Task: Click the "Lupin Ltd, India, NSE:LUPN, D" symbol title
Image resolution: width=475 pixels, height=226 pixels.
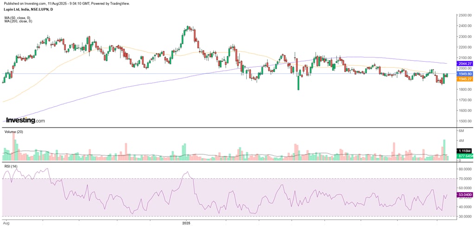Action: 29,9
